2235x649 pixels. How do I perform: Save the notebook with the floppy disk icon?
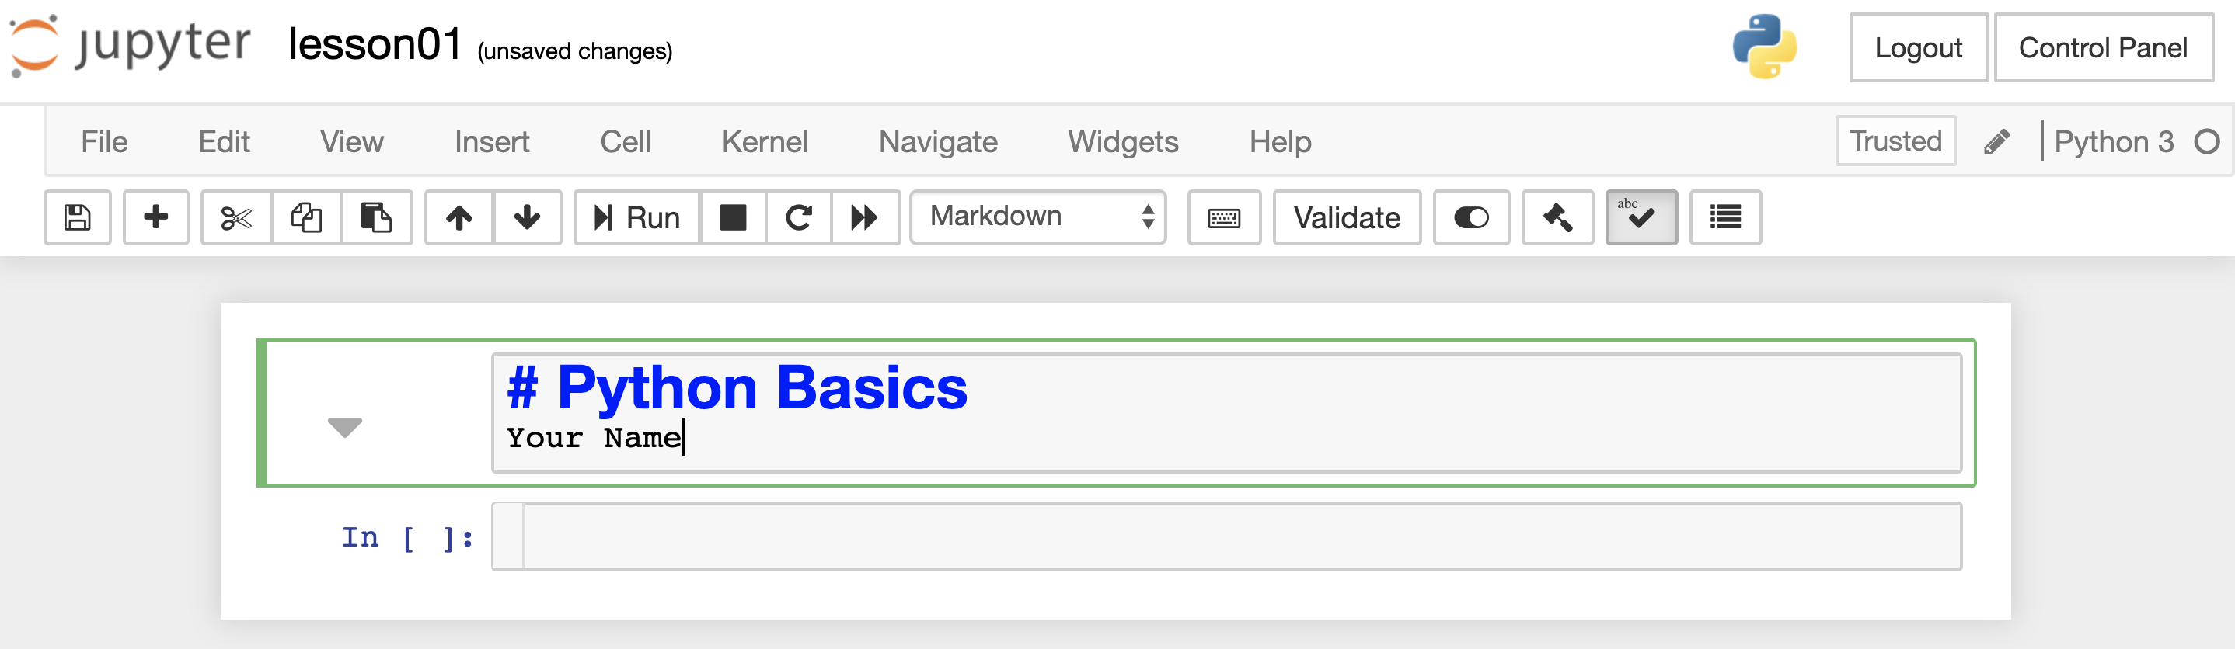[77, 217]
